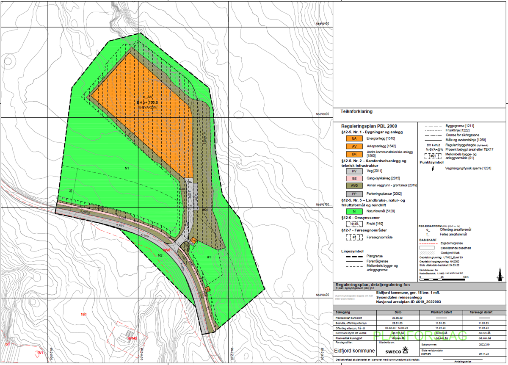Click the Vegstenging fysisk sperre point symbol
Viewport: 508px width, 365px height.
click(432, 169)
